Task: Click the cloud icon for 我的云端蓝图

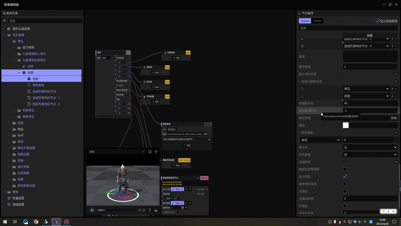Action: [9, 29]
